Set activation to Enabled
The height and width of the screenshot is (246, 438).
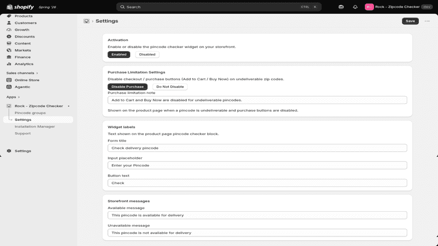pyautogui.click(x=119, y=54)
